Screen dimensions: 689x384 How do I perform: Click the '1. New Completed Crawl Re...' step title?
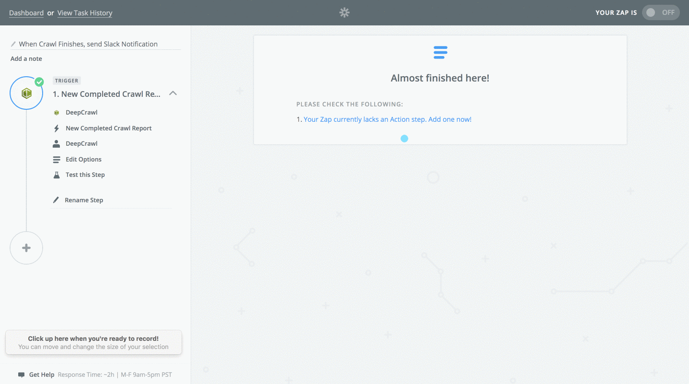pos(106,94)
